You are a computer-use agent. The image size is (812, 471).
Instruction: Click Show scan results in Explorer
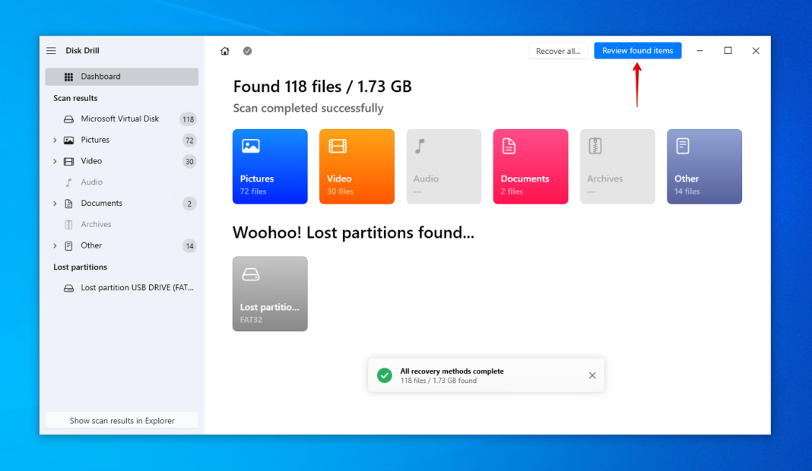(121, 420)
